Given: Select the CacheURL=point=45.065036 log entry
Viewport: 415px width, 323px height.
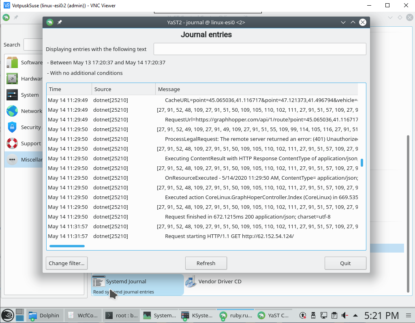Looking at the screenshot, I should point(203,100).
